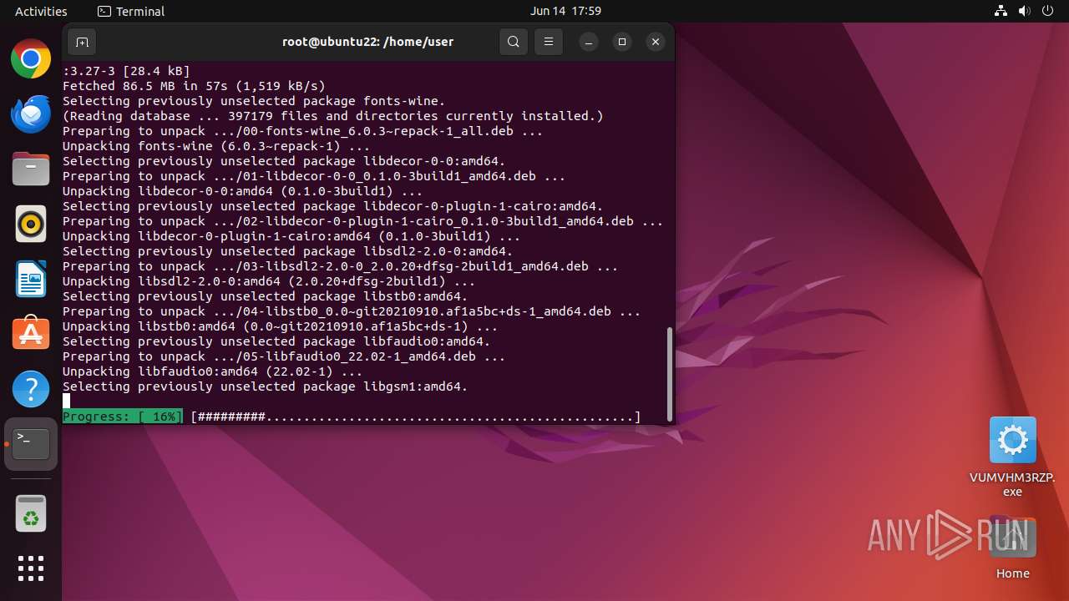Open a new terminal tab
Image resolution: width=1069 pixels, height=601 pixels.
click(x=82, y=42)
